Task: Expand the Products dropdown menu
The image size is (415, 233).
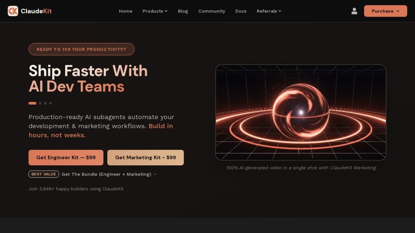Action: 155,11
